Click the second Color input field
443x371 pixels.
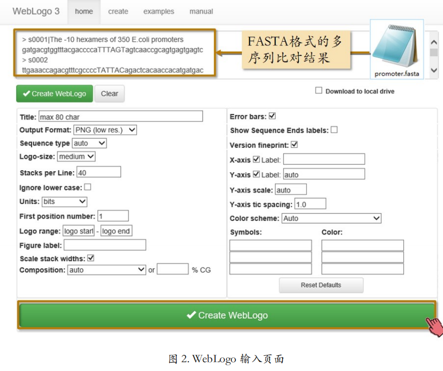(363, 257)
